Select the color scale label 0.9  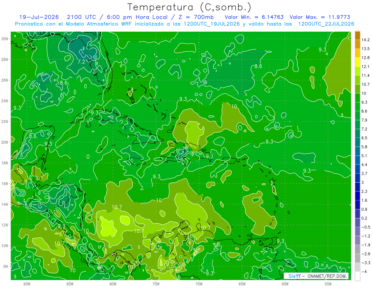365,209
